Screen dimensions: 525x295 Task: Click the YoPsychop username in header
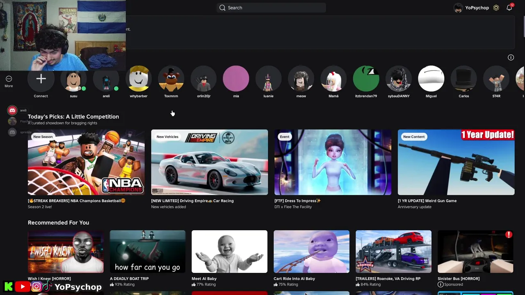tap(477, 8)
